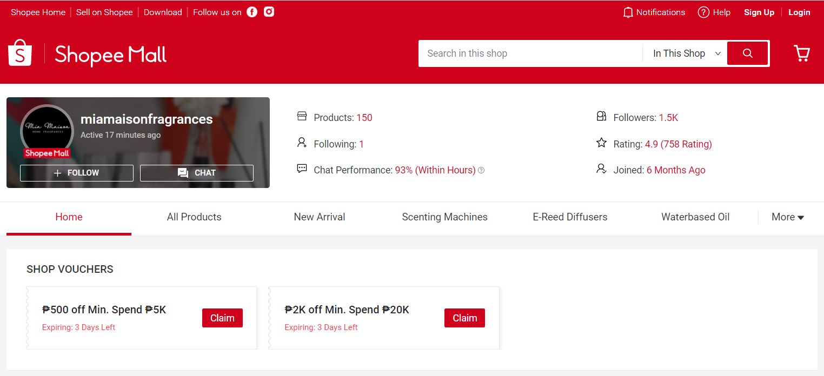Click the 6 Months Ago value

(x=676, y=170)
